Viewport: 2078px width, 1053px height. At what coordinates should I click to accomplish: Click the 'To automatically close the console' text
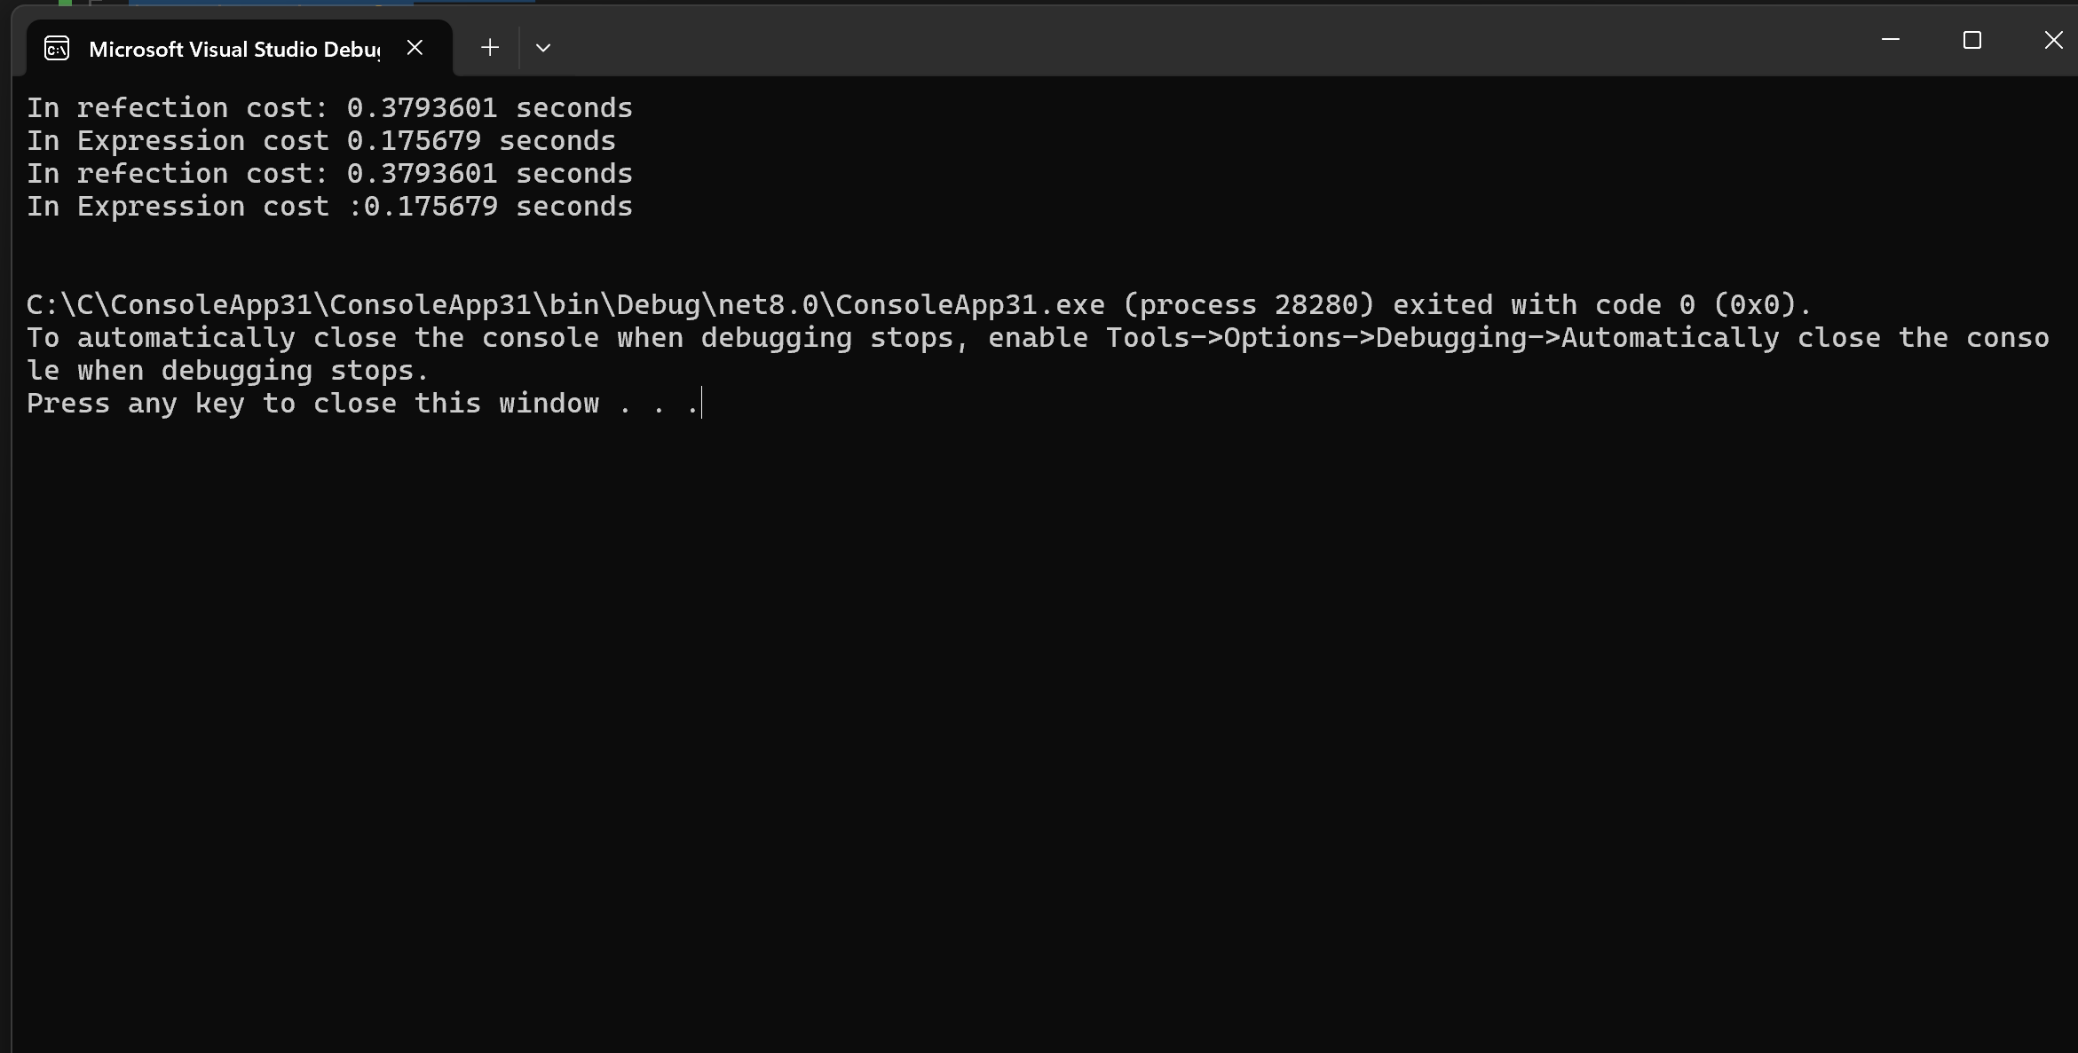click(x=312, y=338)
